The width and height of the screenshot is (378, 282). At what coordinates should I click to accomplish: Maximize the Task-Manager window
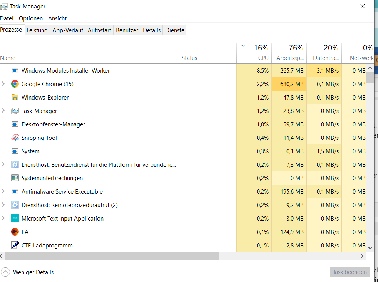click(340, 6)
